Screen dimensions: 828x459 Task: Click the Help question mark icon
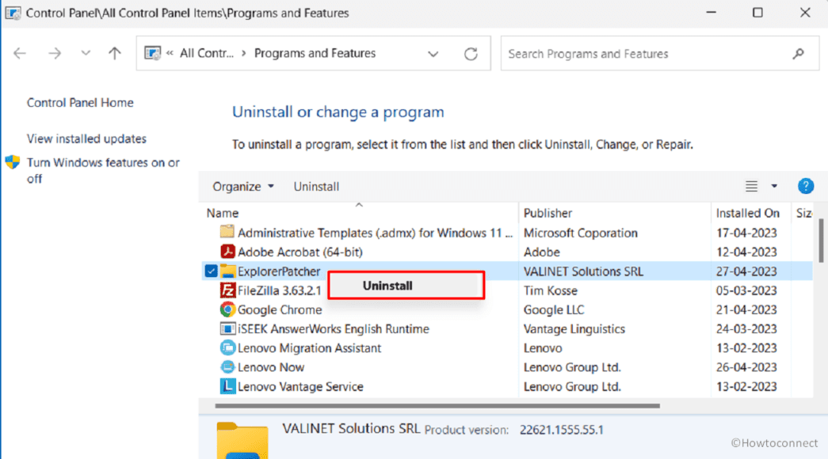pos(806,186)
